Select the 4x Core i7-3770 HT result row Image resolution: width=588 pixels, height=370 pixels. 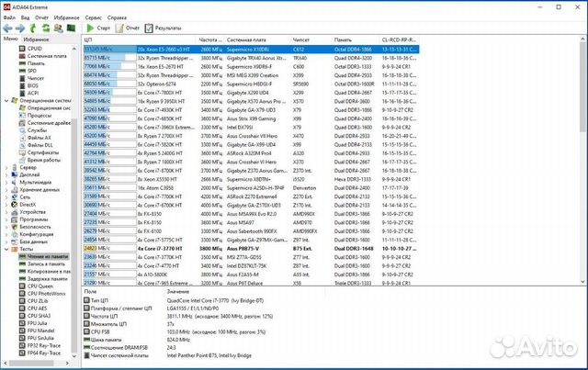click(x=251, y=249)
